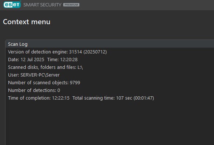
Task: Click the detection engine date code (20250712)
Action: (95, 52)
